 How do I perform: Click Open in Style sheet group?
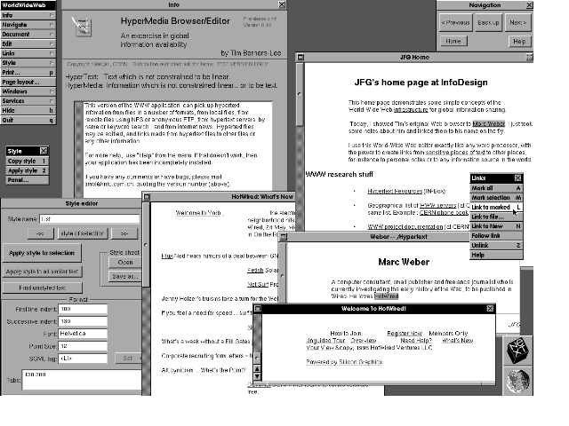tap(125, 263)
